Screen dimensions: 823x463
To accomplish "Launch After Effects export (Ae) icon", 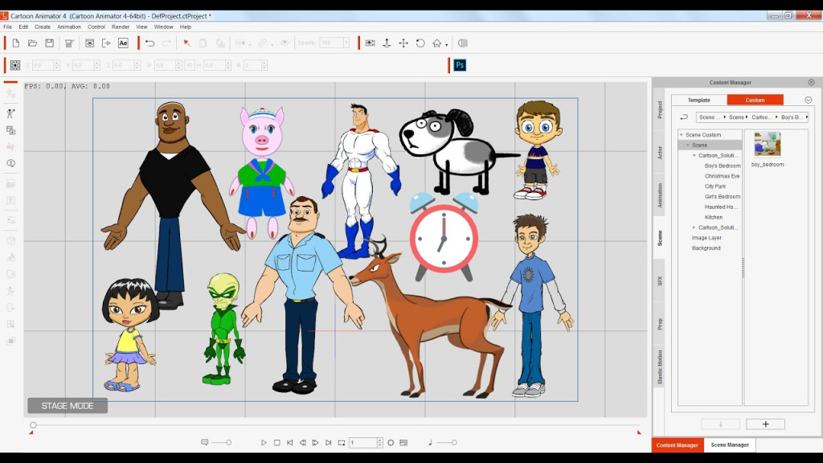I will coord(123,43).
